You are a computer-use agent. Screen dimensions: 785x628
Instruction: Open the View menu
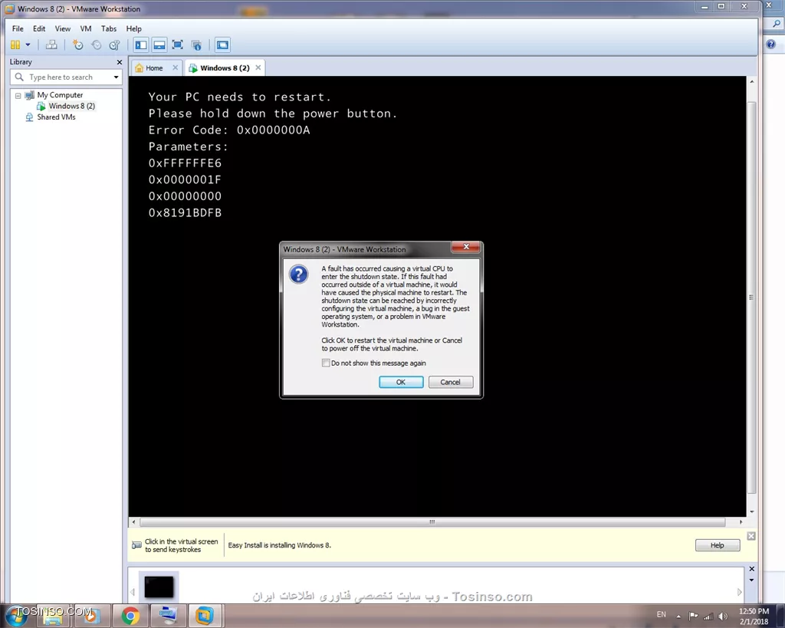pyautogui.click(x=63, y=28)
